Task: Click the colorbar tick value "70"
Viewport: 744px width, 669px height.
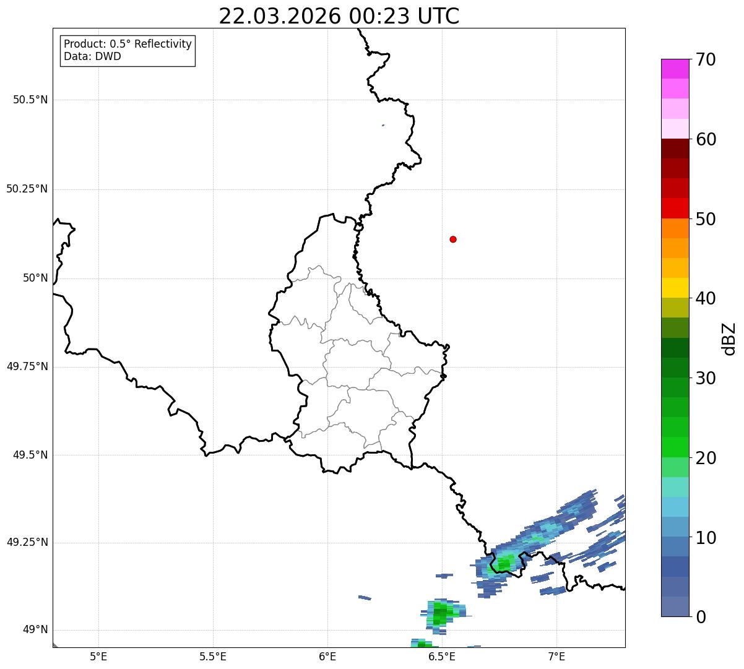Action: coord(706,59)
